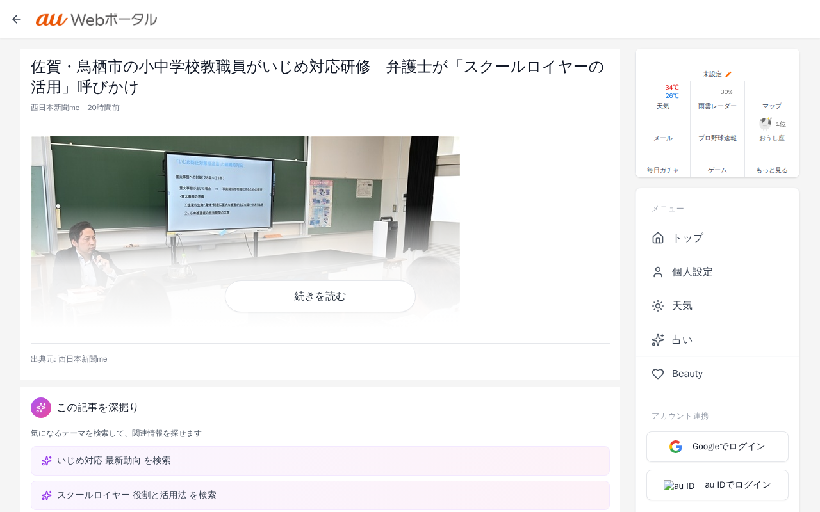
Task: Open the プロ野球速報 tile
Action: [x=717, y=129]
